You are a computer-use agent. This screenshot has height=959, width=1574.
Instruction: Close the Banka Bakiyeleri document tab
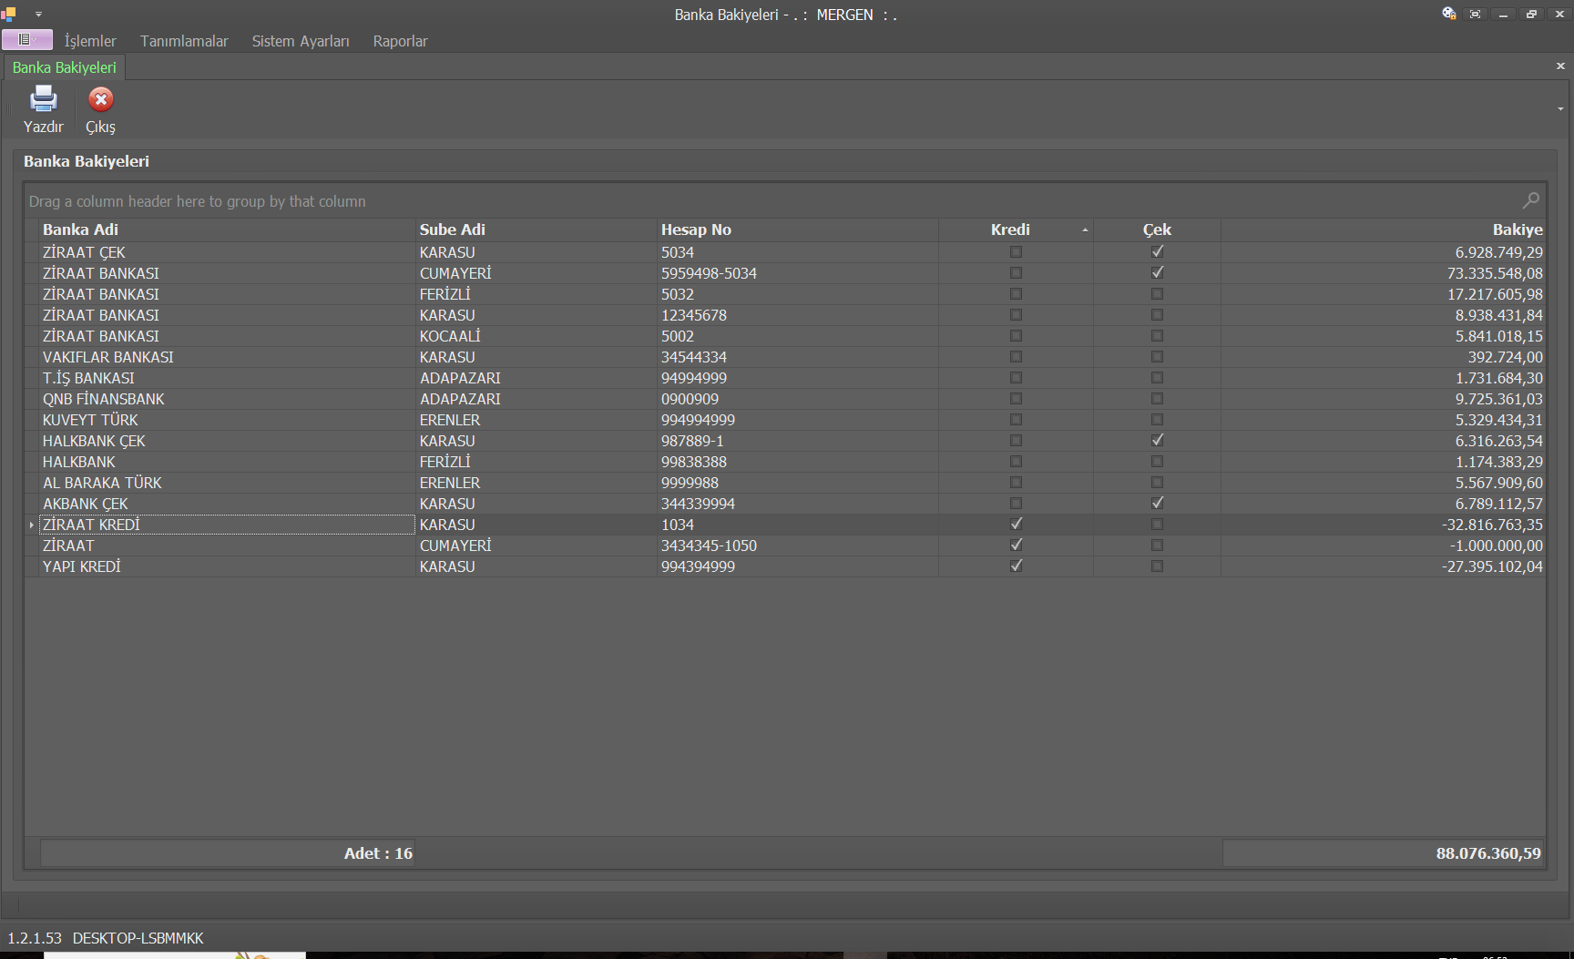tap(1559, 66)
